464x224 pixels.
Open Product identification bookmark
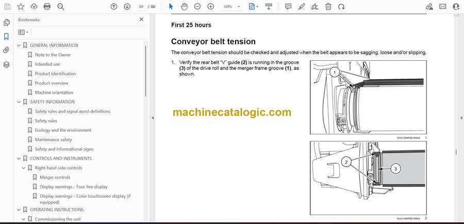tap(55, 74)
